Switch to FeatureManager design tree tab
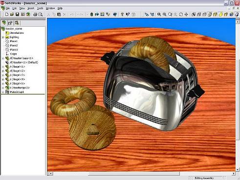The image size is (240, 180). tap(4, 23)
